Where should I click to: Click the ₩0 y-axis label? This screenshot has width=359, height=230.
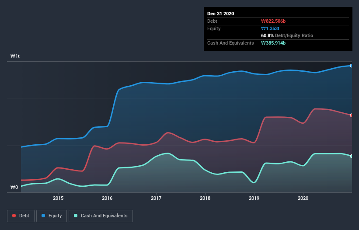(14, 187)
